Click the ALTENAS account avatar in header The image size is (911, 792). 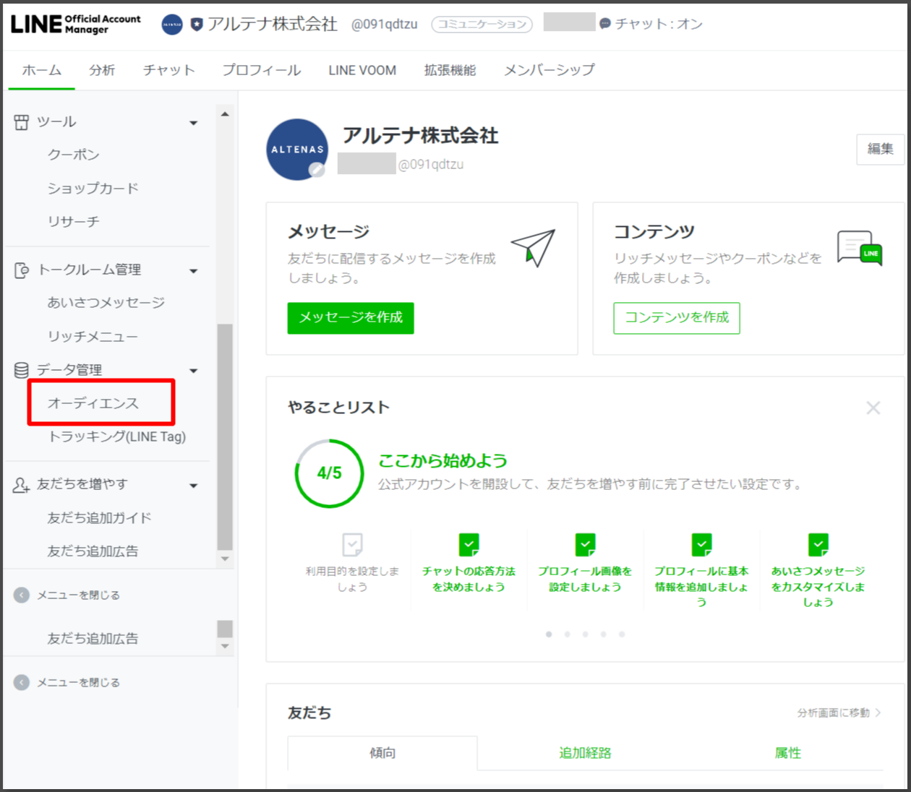pyautogui.click(x=172, y=24)
